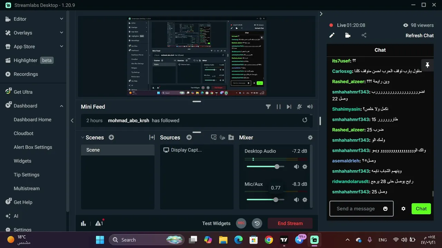442x248 pixels.
Task: Open Alert Box Settings
Action: (x=33, y=147)
